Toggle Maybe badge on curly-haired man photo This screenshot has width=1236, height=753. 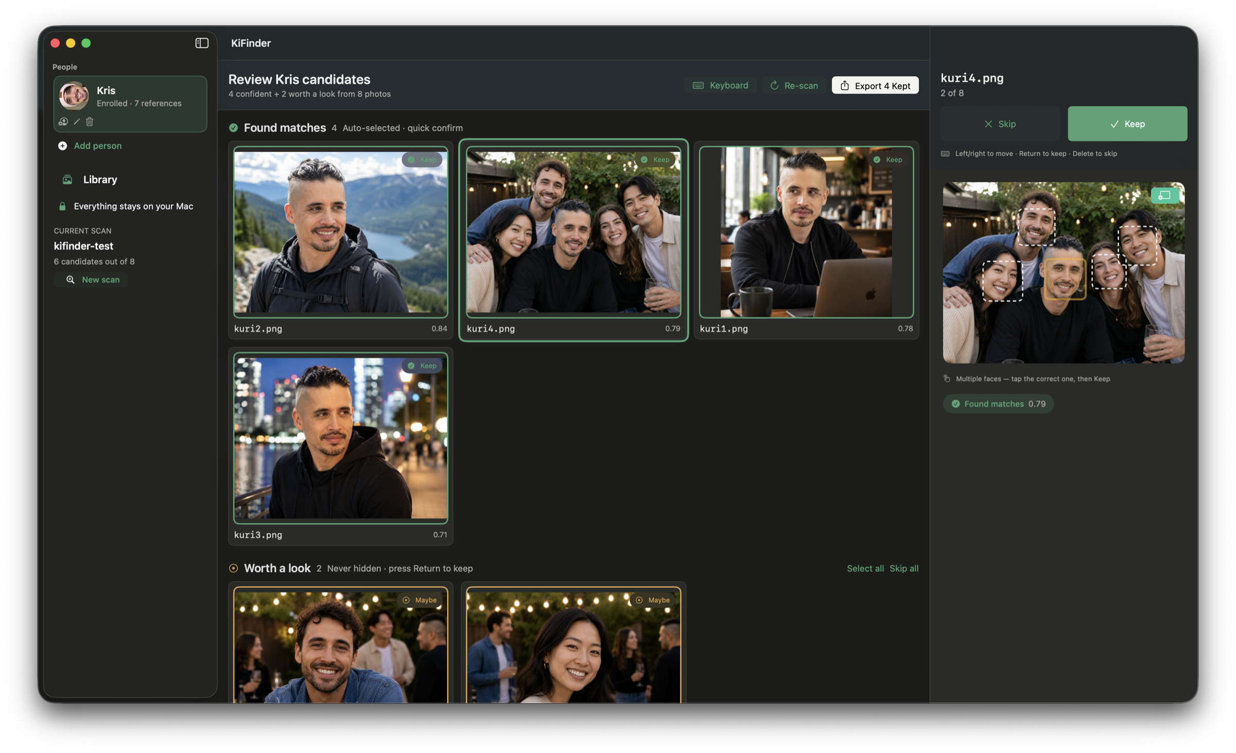click(420, 600)
